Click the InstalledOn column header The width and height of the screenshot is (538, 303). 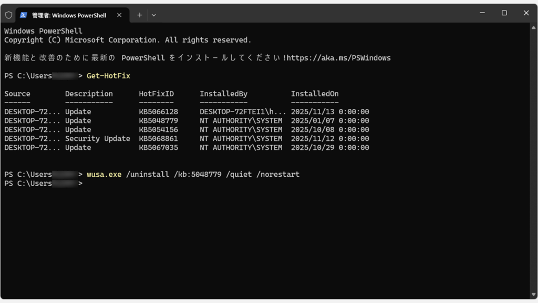coord(314,94)
